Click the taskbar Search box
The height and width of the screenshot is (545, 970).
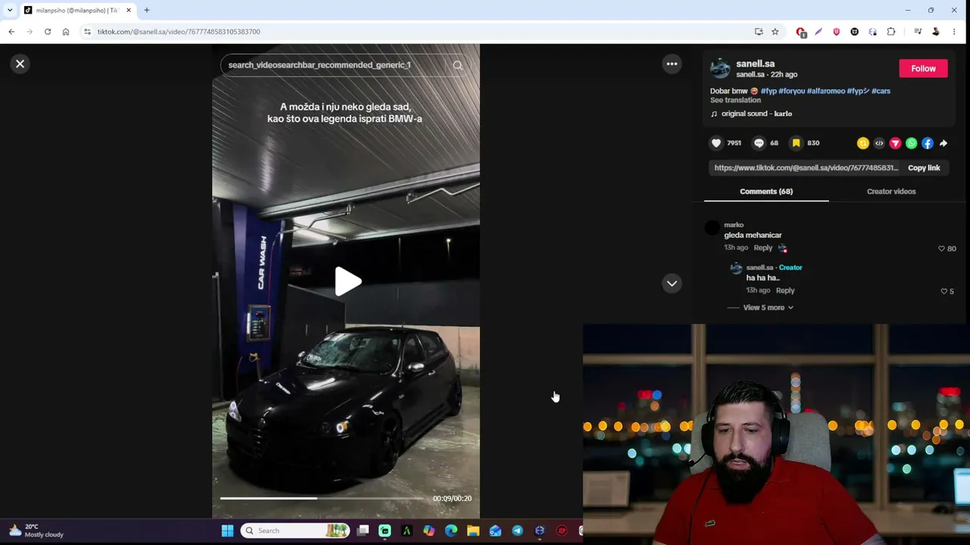tap(296, 531)
